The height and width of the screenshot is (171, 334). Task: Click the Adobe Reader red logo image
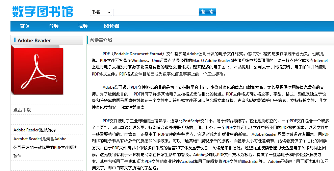coord(37,70)
